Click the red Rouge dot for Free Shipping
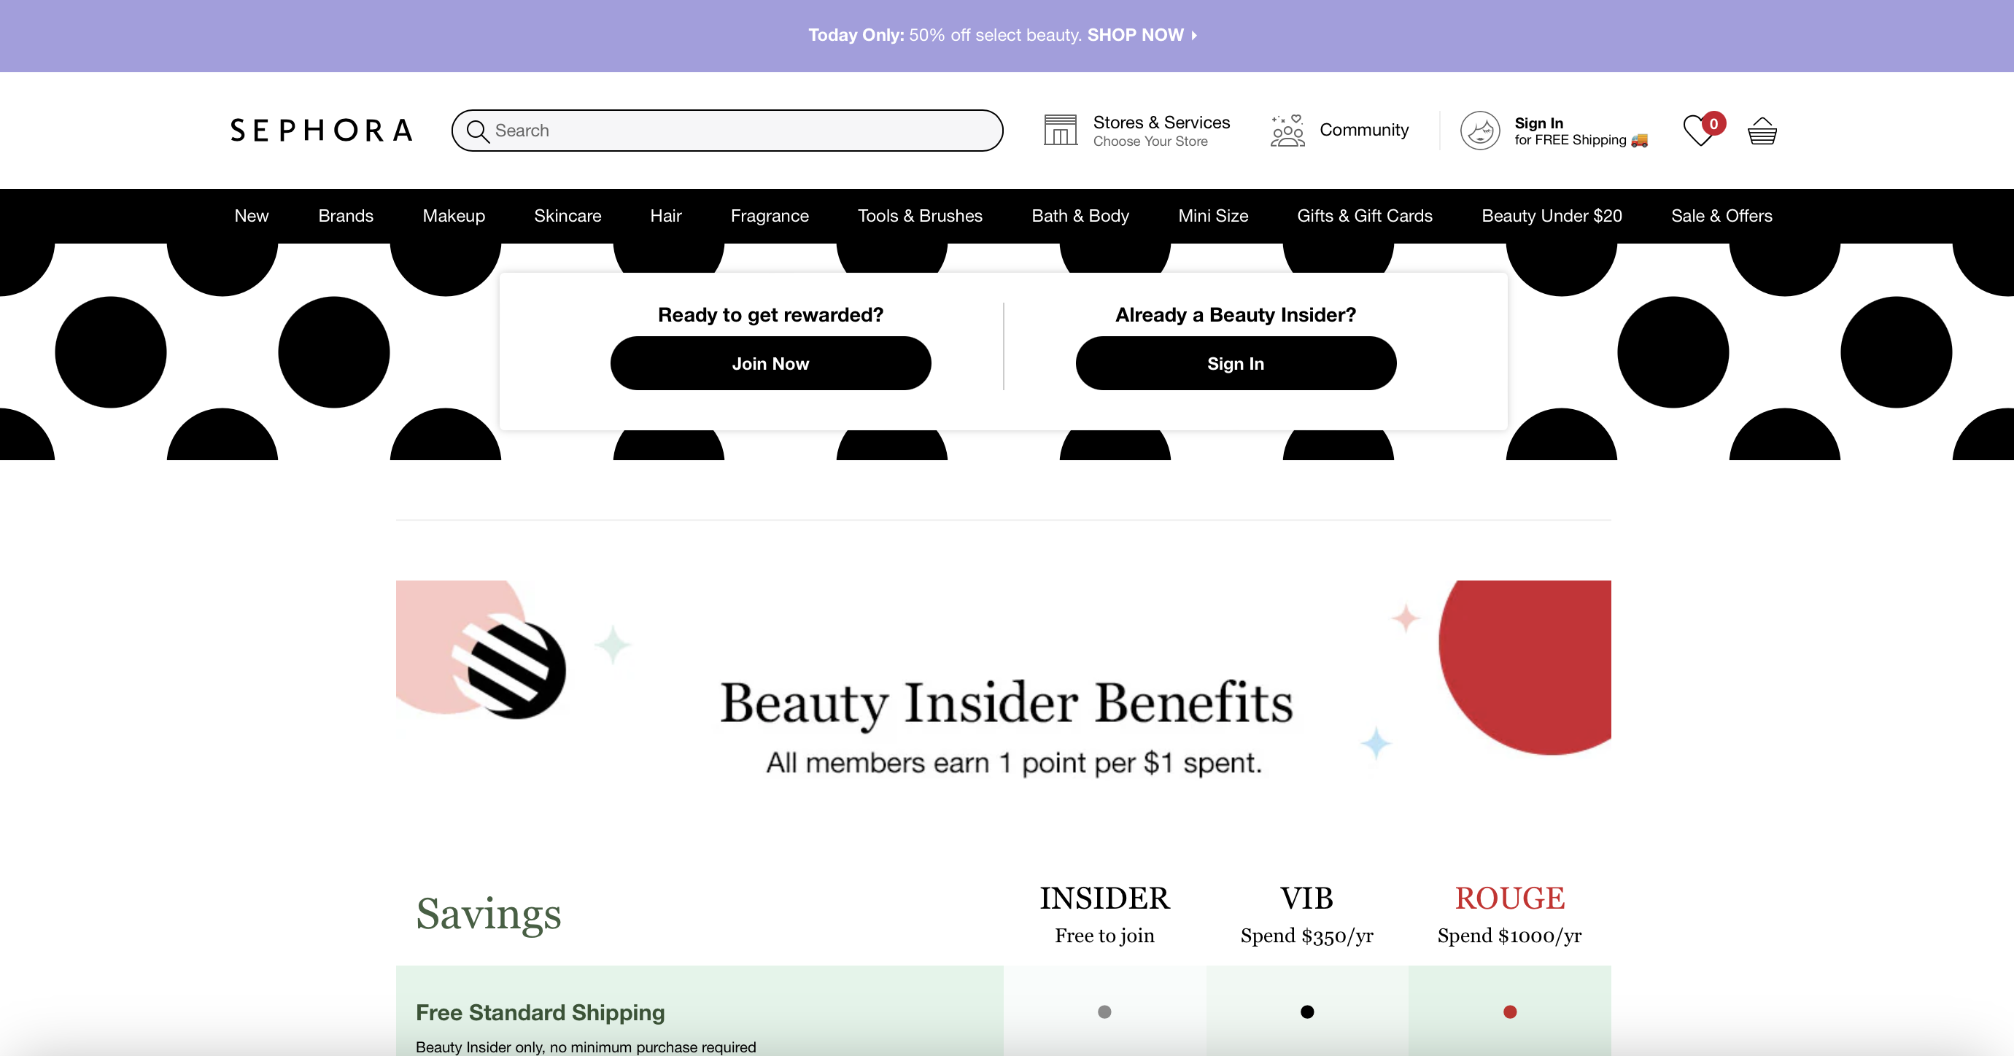Screen dimensions: 2014x1056 point(1510,1012)
